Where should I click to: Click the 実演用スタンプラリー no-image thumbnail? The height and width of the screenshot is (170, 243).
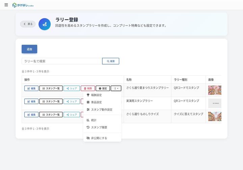tap(215, 103)
